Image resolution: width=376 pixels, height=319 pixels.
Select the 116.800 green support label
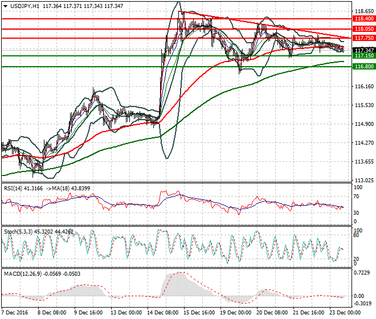click(x=364, y=67)
